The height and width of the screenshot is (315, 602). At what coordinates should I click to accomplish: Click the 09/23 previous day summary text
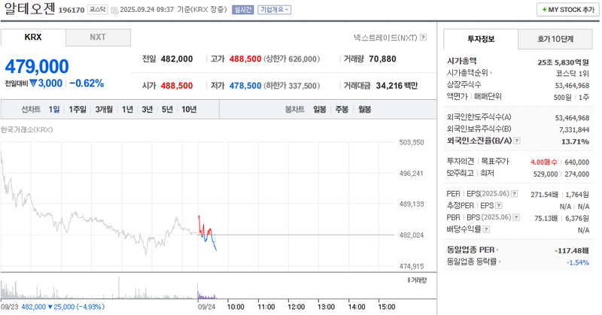point(53,307)
